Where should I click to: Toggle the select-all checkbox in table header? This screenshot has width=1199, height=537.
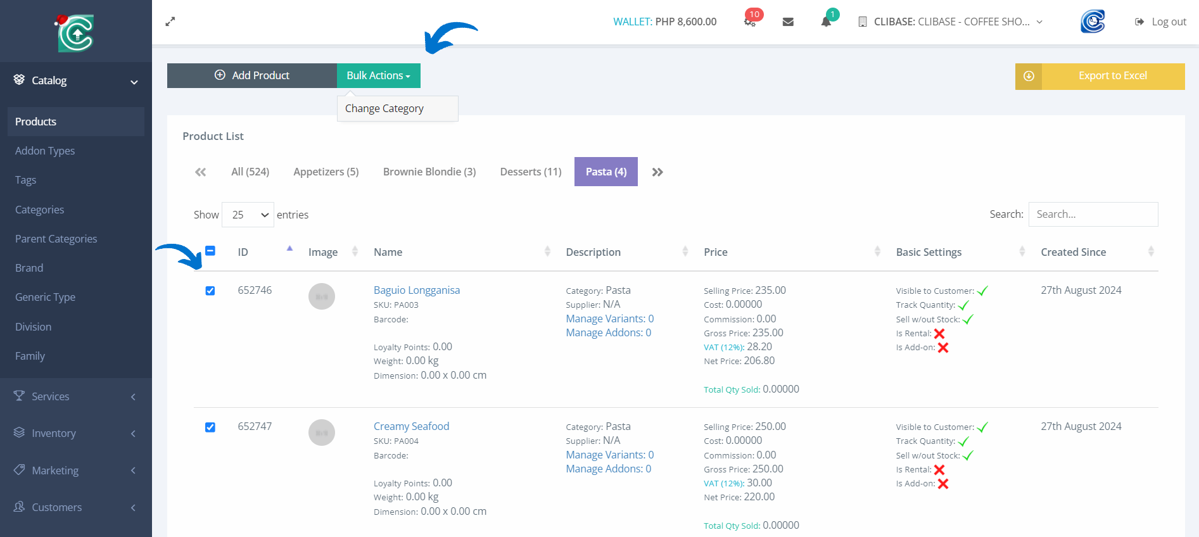click(210, 251)
